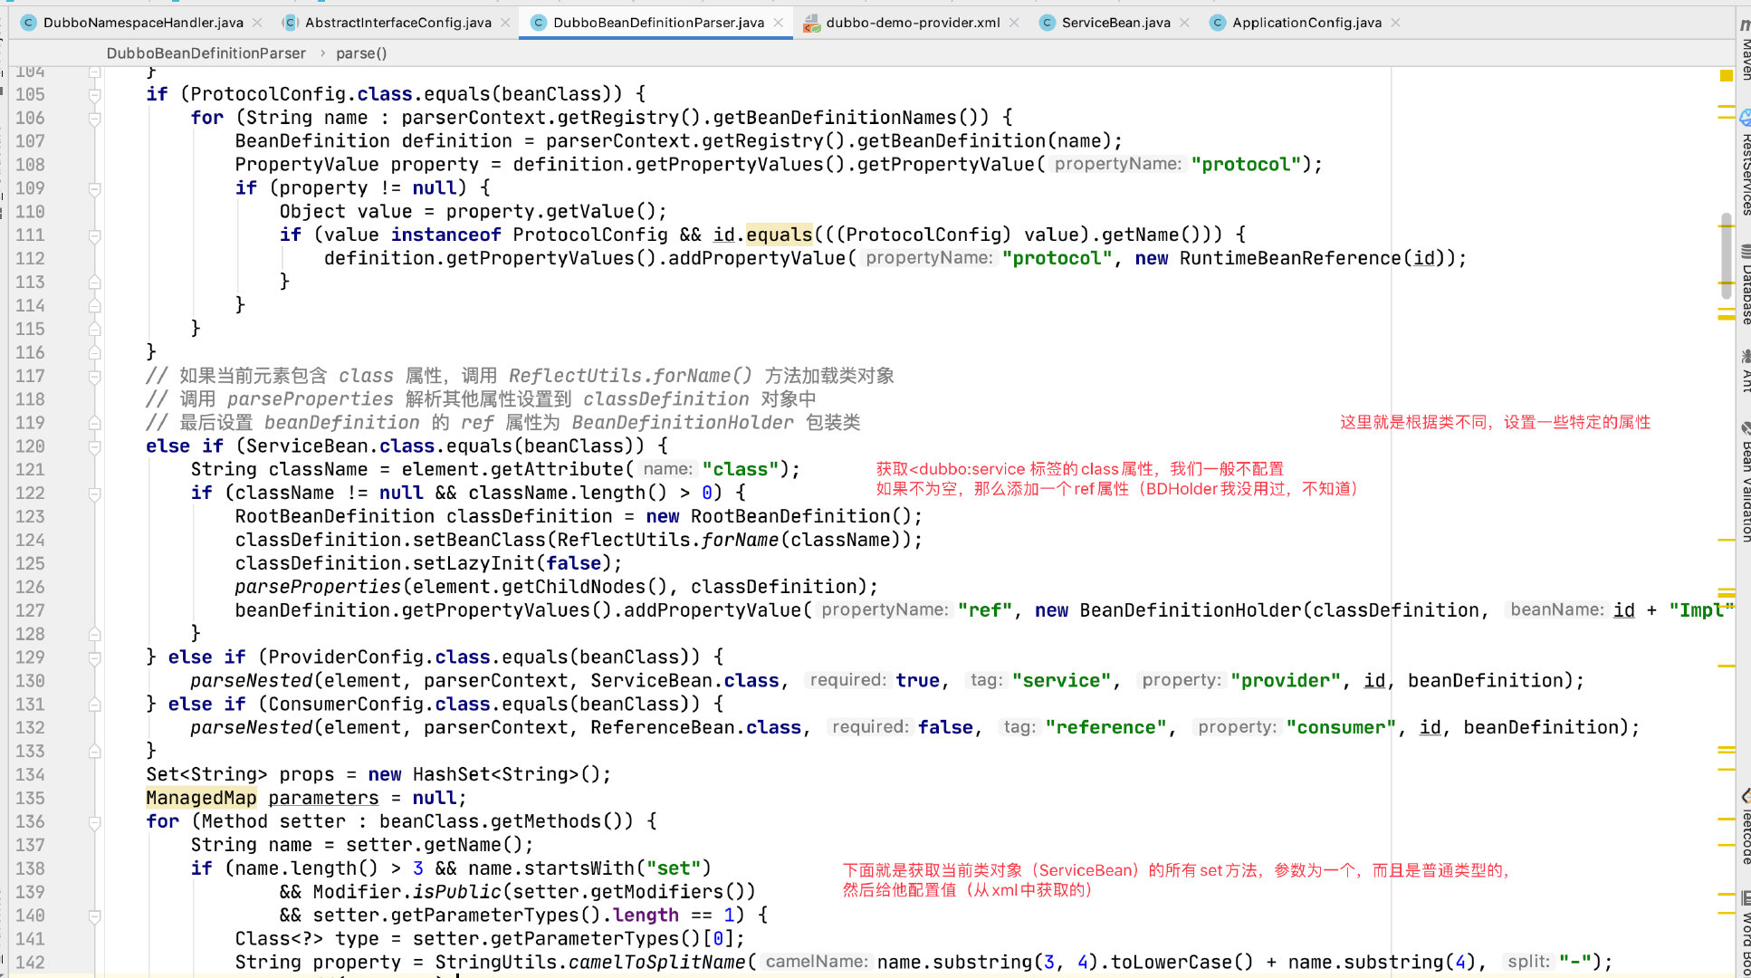Click parse() in the breadcrumb
The width and height of the screenshot is (1751, 978).
click(x=361, y=53)
